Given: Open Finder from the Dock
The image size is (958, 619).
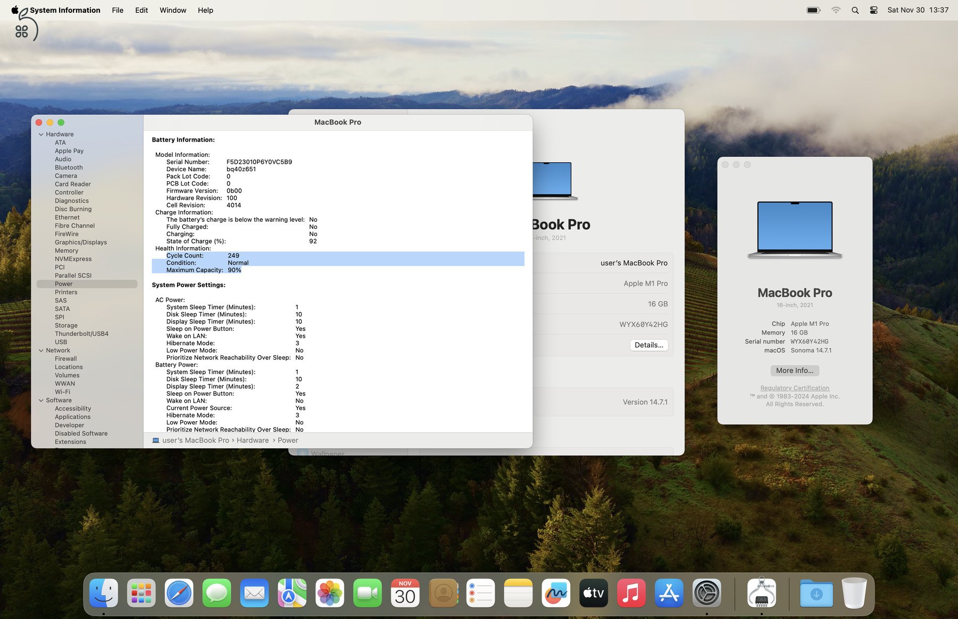Looking at the screenshot, I should point(103,593).
